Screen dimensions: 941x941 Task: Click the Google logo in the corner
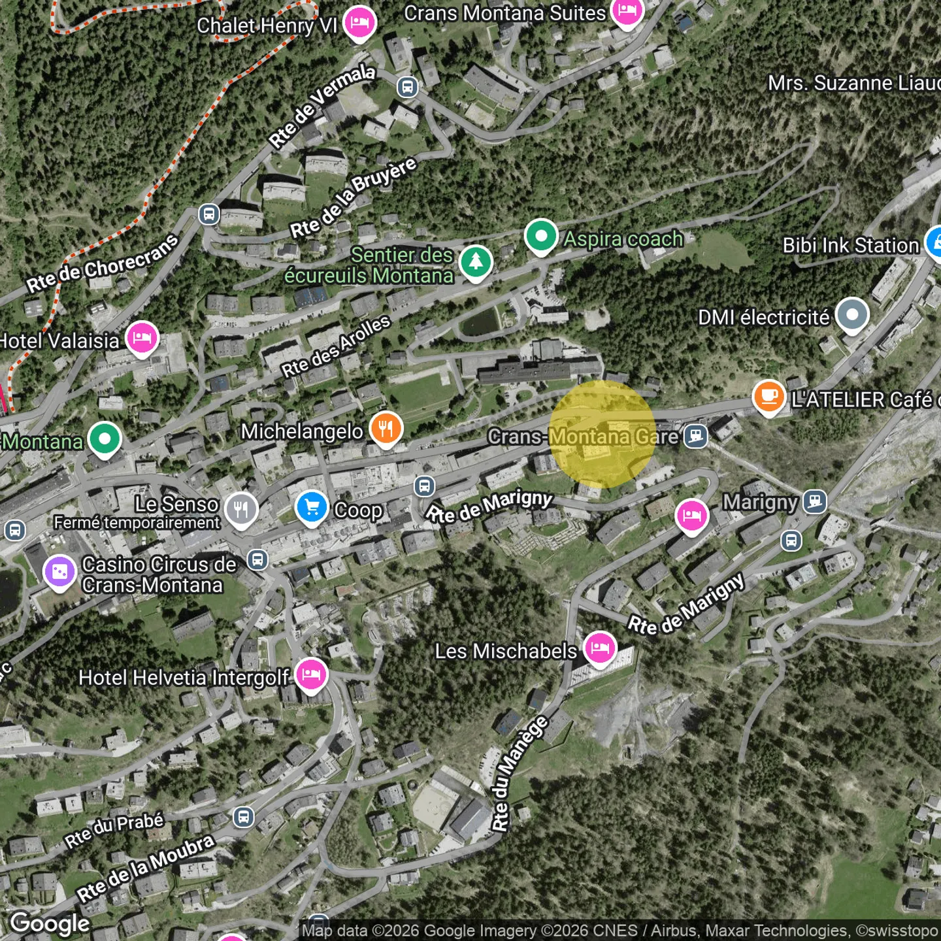pos(50,923)
